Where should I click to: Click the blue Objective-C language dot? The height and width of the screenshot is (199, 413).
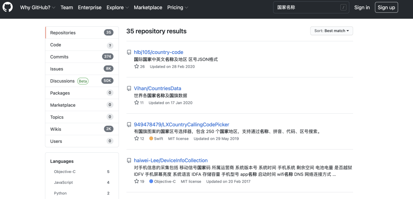click(151, 181)
